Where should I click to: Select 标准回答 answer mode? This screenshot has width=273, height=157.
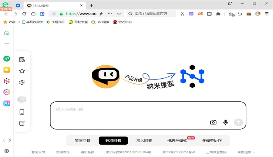[x=113, y=140]
